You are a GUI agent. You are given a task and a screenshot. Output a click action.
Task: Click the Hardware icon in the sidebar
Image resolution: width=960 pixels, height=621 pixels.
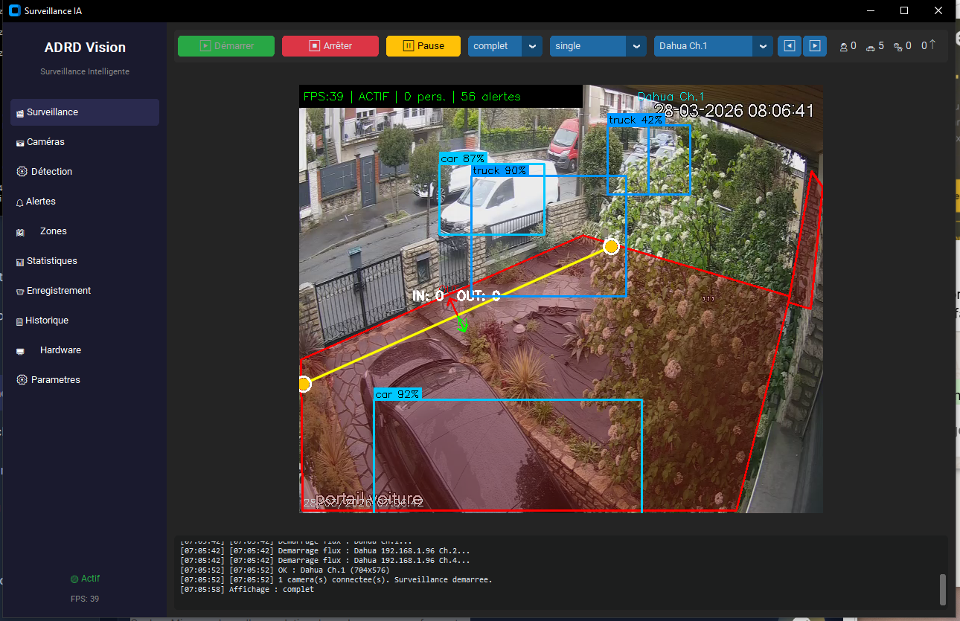(x=21, y=350)
